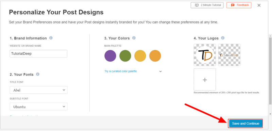Close the Personalize Your Post Designs dialog

click(x=259, y=5)
